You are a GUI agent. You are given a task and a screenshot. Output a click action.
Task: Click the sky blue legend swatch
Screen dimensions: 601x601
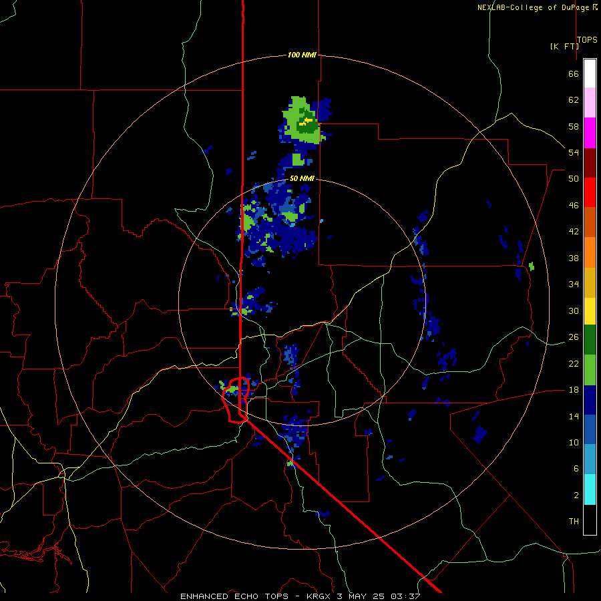pyautogui.click(x=590, y=459)
